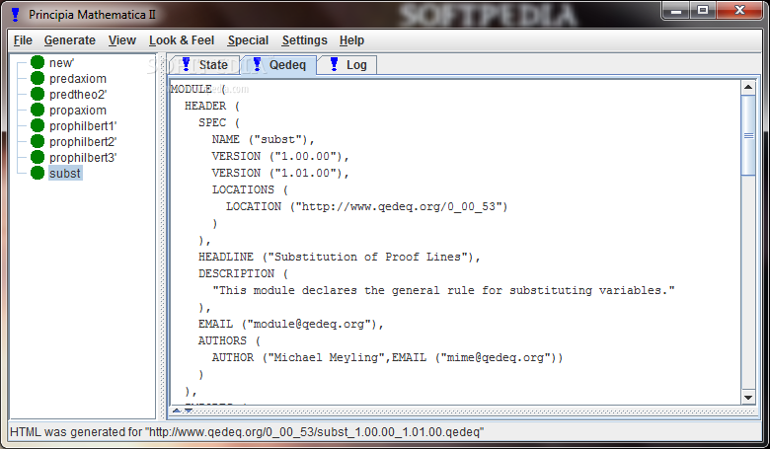This screenshot has height=449, width=770.
Task: Open the File menu
Action: 23,40
